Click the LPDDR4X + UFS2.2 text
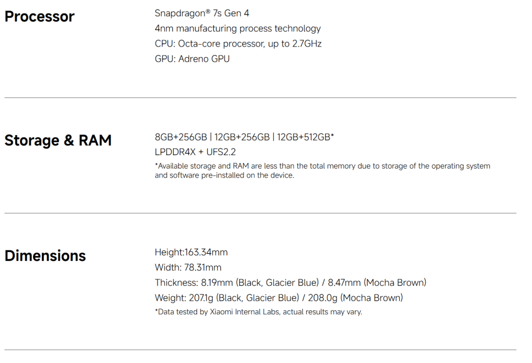532x363 pixels. click(x=195, y=152)
